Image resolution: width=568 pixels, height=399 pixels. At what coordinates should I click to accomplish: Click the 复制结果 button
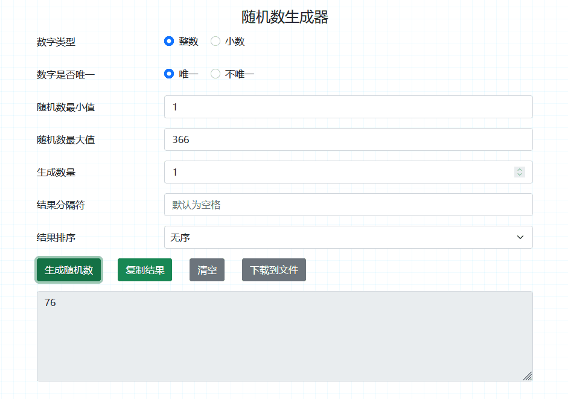(x=145, y=270)
